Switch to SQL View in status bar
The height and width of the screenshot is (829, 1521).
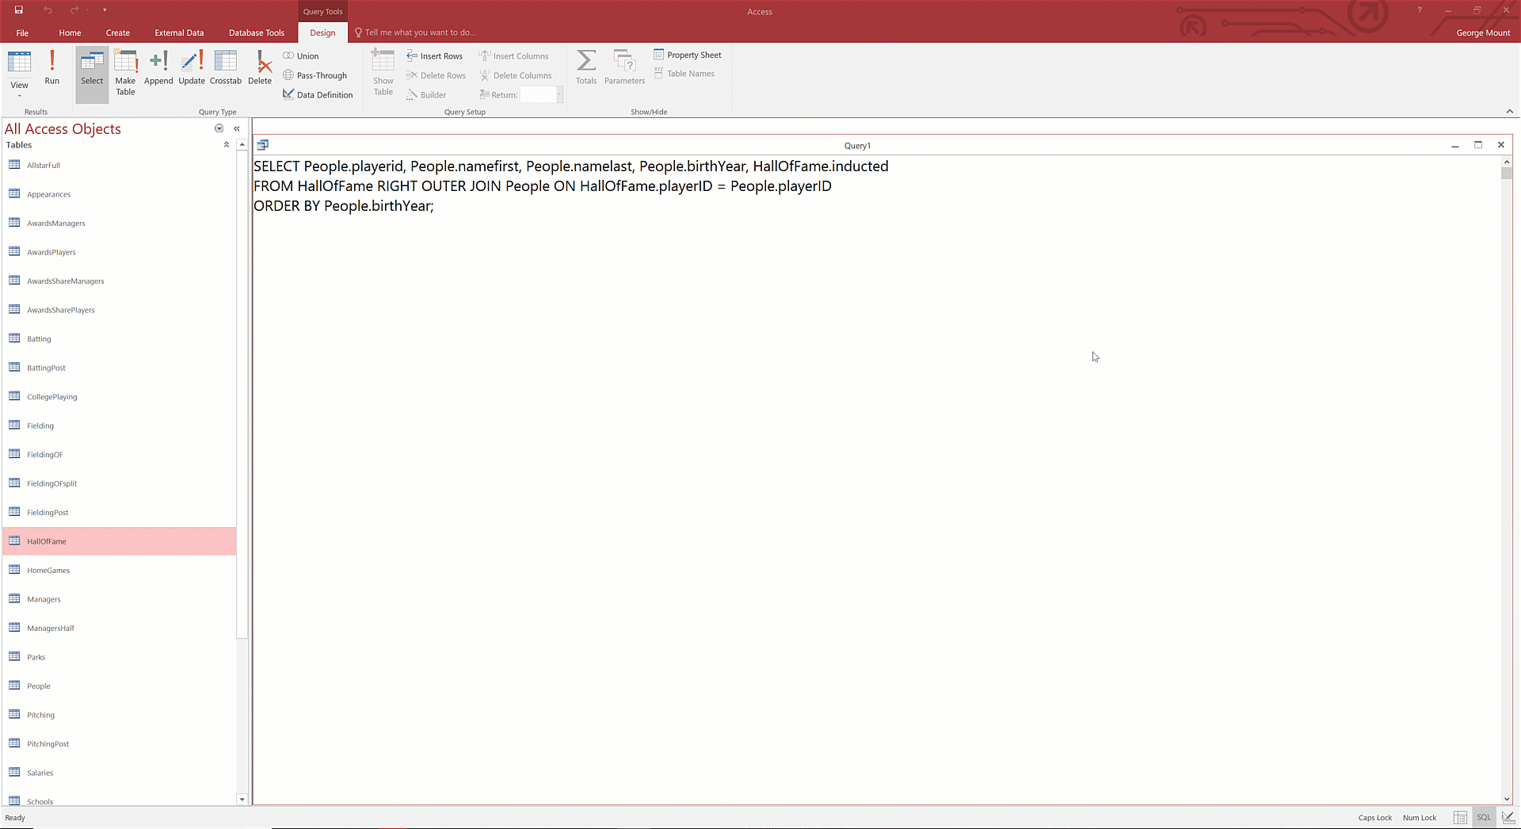(1484, 818)
